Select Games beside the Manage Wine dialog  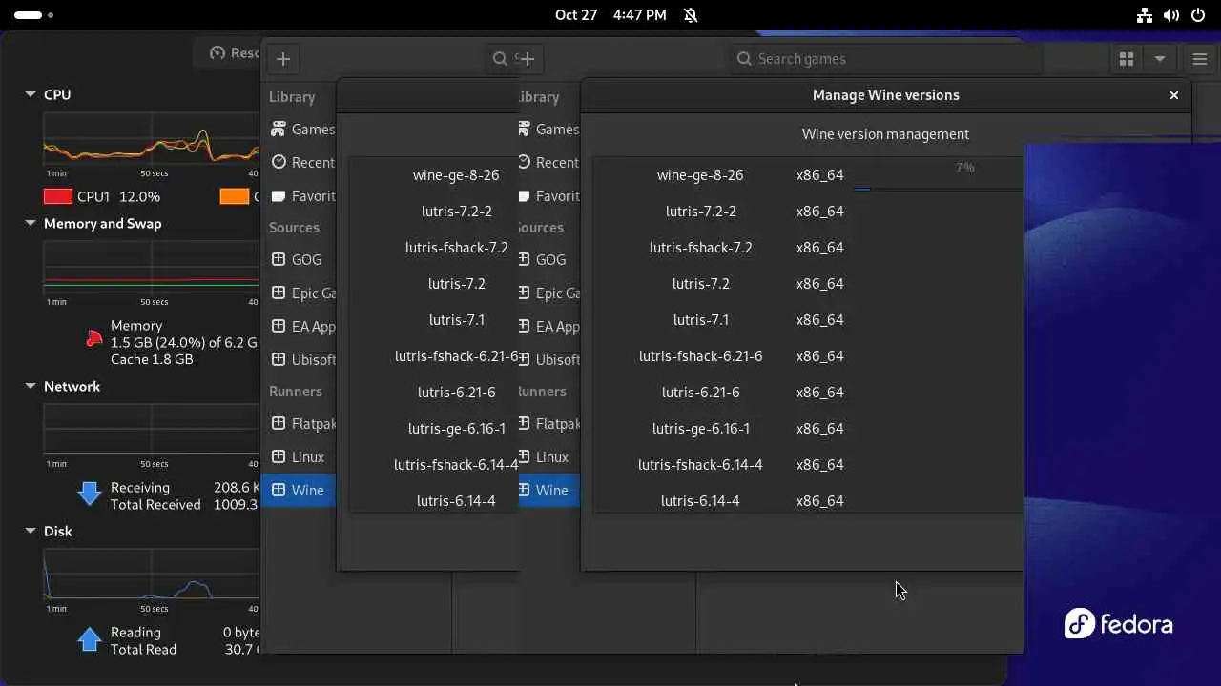click(549, 130)
